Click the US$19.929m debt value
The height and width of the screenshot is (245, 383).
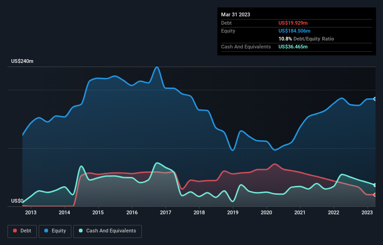[x=293, y=23]
